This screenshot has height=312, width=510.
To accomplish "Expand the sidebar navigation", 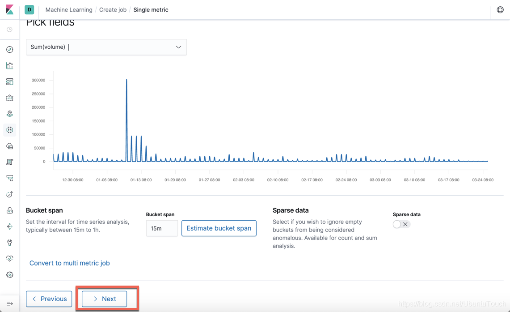I will (x=10, y=303).
